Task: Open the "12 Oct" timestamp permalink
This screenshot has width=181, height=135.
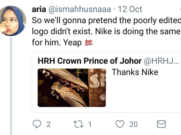Action: [x=131, y=9]
